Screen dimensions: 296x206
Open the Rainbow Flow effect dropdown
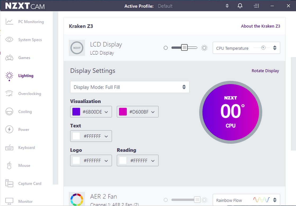pos(246,200)
